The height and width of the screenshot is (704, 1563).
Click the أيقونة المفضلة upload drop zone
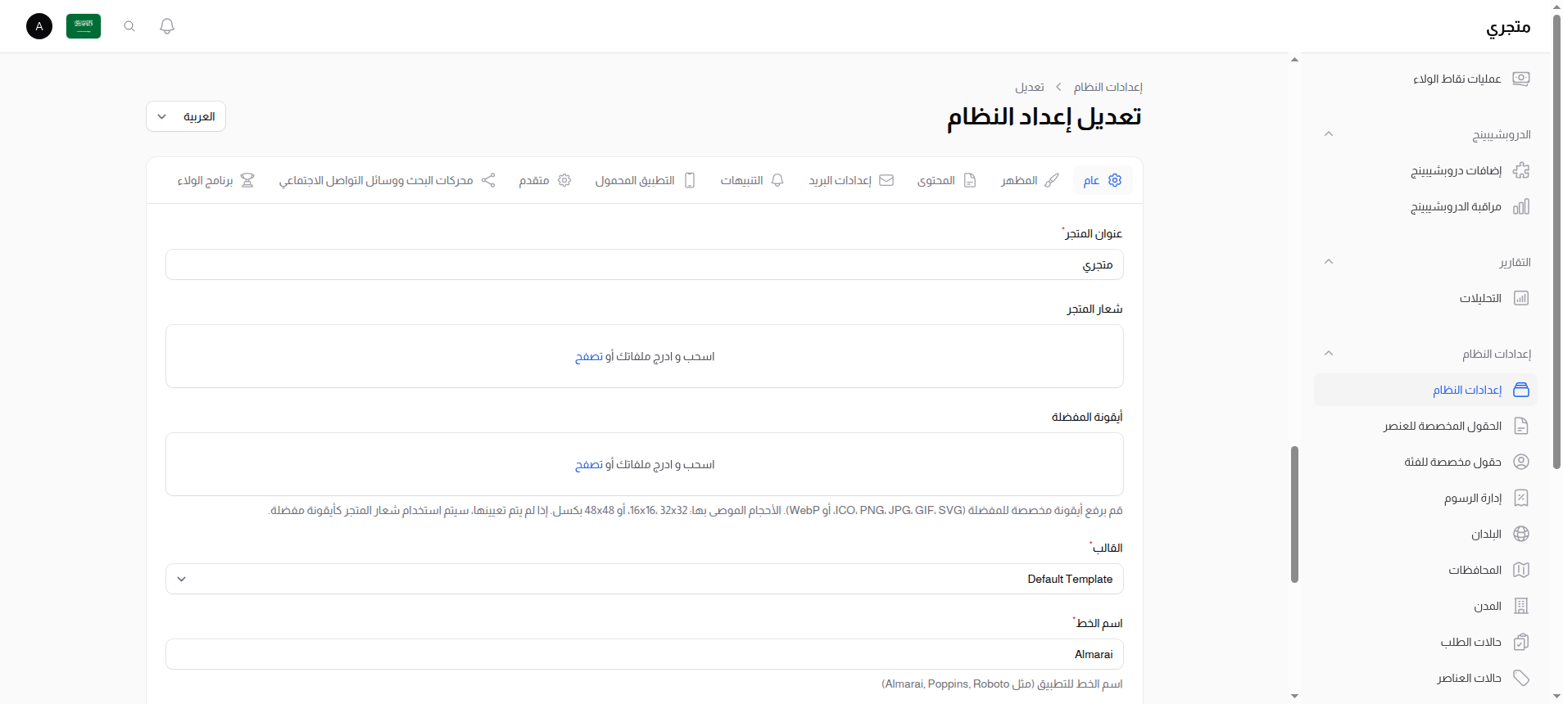(645, 464)
